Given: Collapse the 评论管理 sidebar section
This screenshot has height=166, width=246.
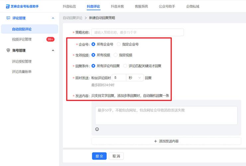Looking at the screenshot, I should [53, 18].
